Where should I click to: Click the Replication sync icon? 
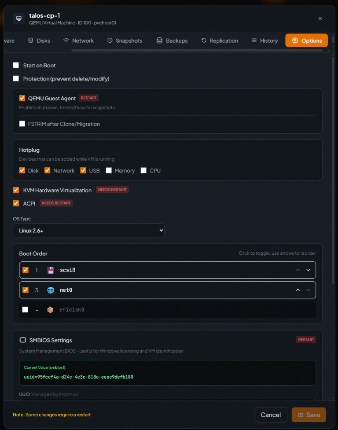click(204, 40)
